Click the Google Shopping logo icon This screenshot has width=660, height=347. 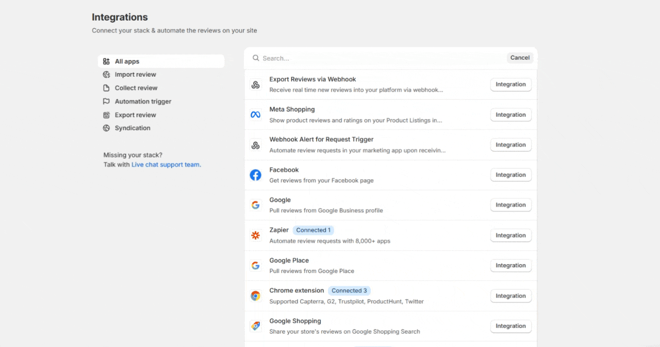click(x=255, y=326)
